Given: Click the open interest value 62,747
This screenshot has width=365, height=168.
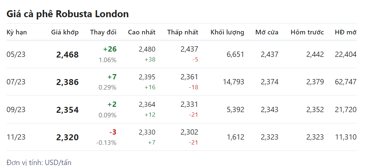Looking at the screenshot, I should 346,82.
